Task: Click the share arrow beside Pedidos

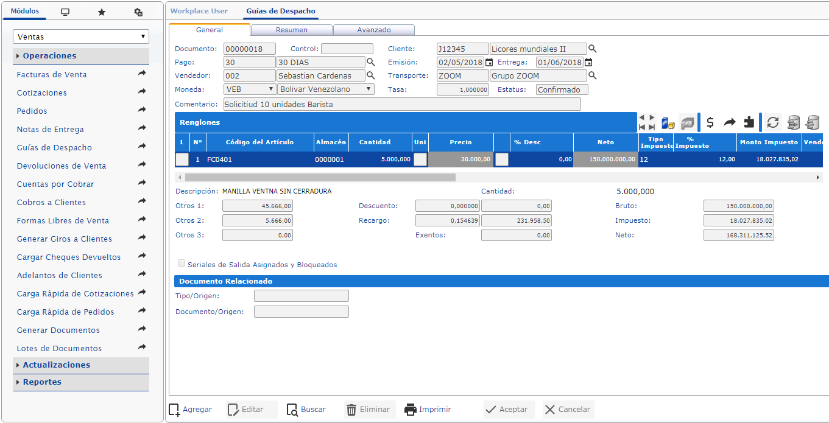Action: (142, 110)
